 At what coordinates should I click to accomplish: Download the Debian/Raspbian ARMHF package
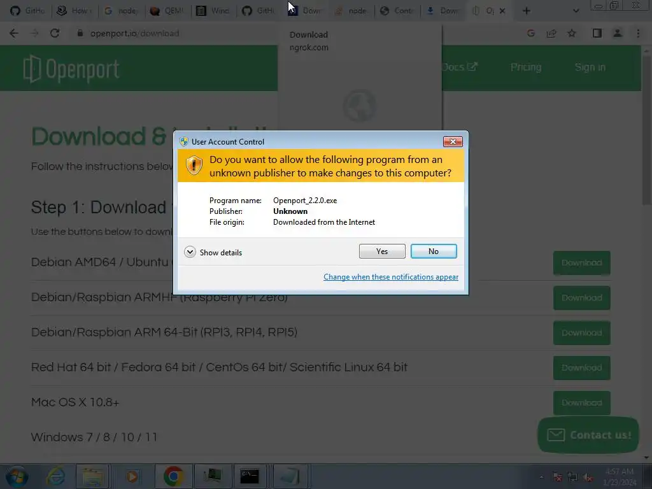coord(581,298)
